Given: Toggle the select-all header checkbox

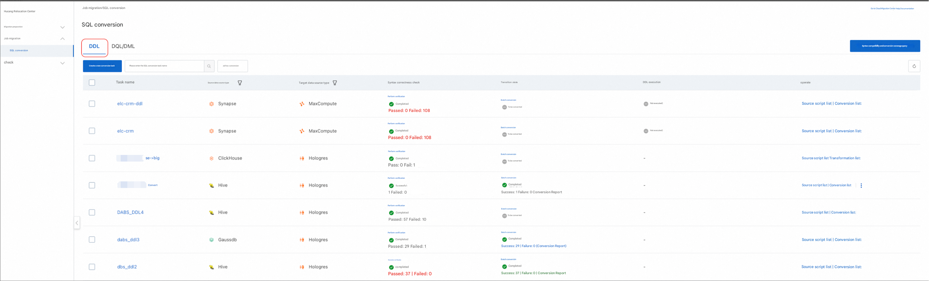Looking at the screenshot, I should point(92,83).
